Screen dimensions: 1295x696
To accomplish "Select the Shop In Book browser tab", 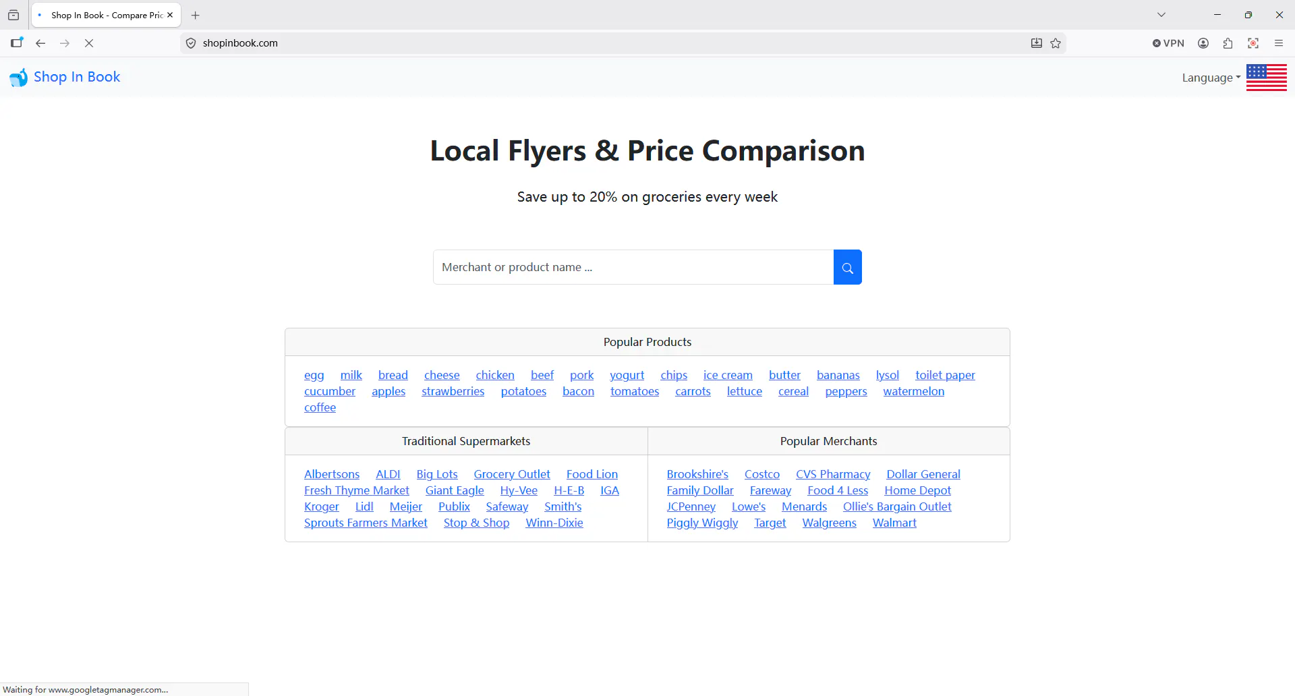I will (x=107, y=15).
